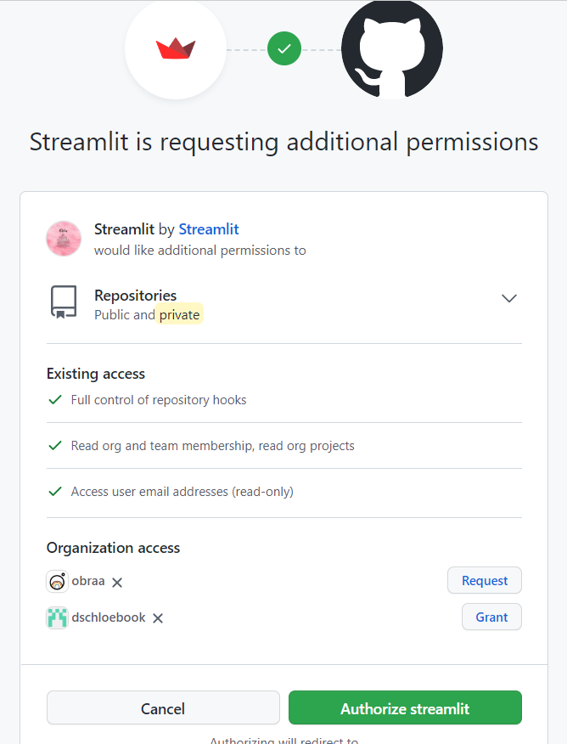The width and height of the screenshot is (567, 744).
Task: Click the obraa organization avatar
Action: pyautogui.click(x=58, y=581)
